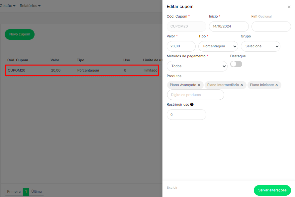Close the Editar cupom panel
This screenshot has width=295, height=197.
pyautogui.click(x=289, y=7)
